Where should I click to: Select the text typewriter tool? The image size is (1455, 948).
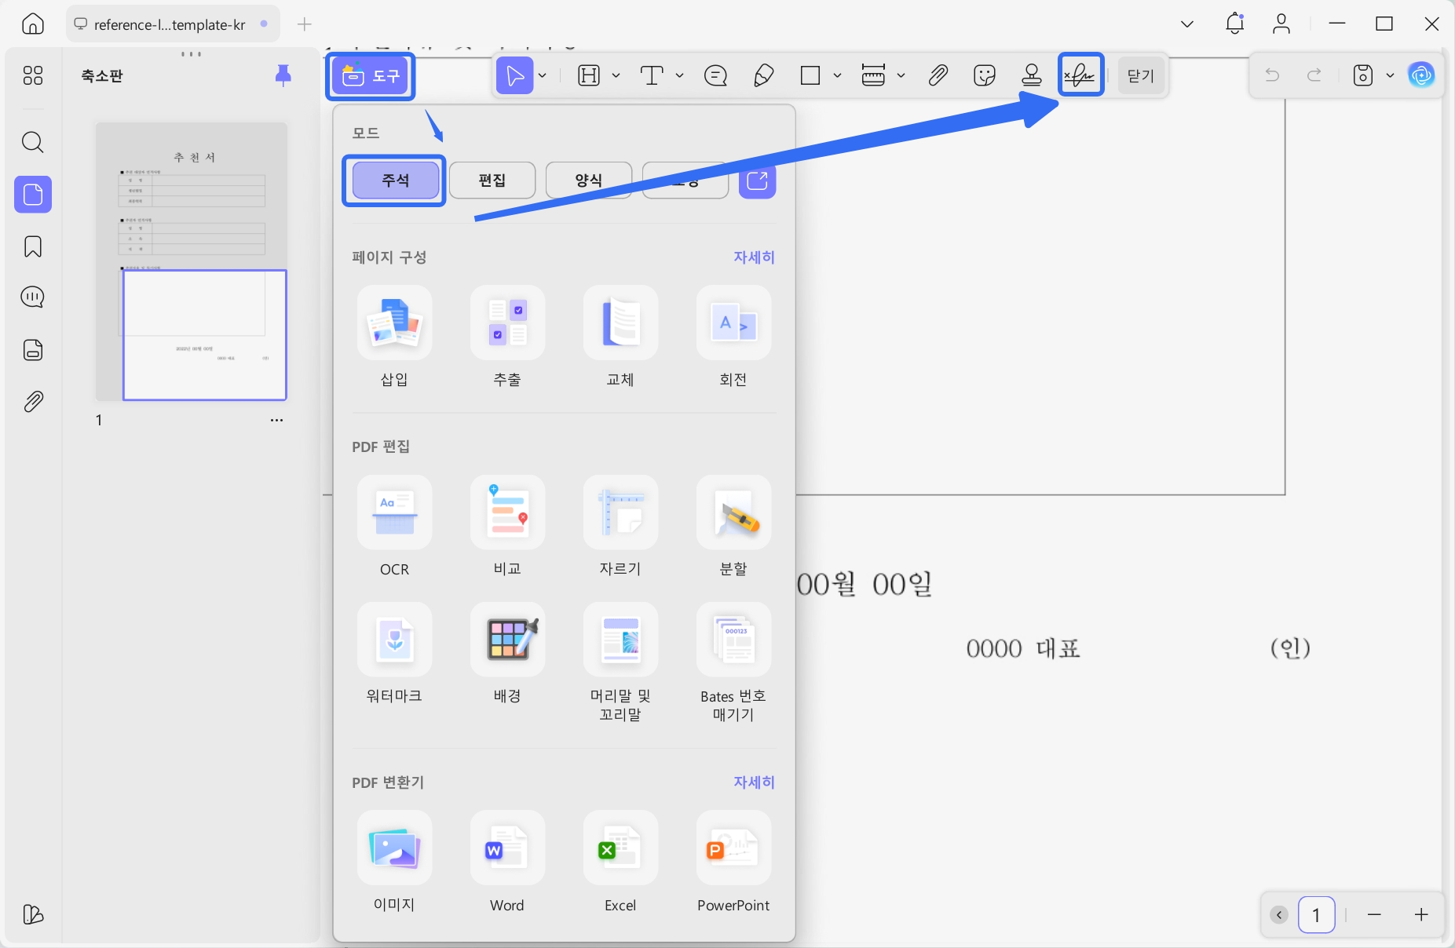click(x=652, y=76)
